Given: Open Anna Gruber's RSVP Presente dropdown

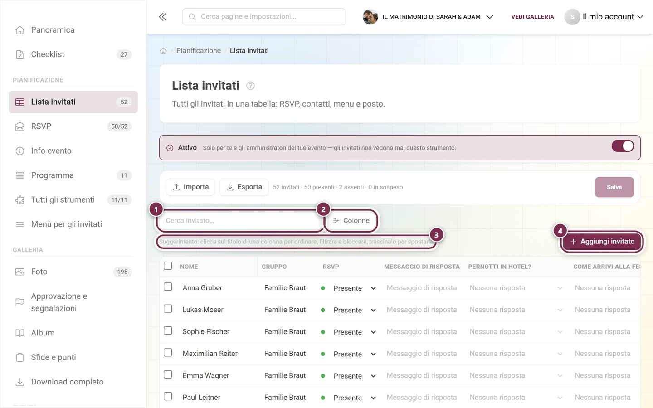Looking at the screenshot, I should pyautogui.click(x=348, y=288).
